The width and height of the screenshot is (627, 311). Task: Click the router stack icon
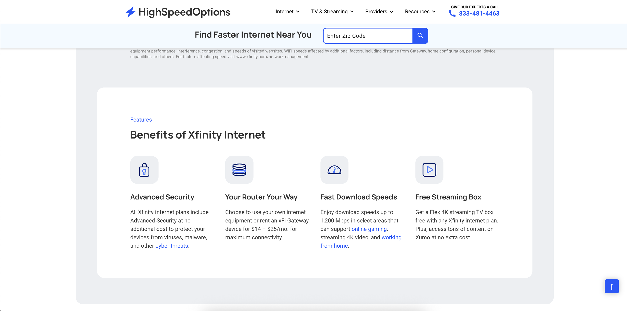pyautogui.click(x=239, y=170)
